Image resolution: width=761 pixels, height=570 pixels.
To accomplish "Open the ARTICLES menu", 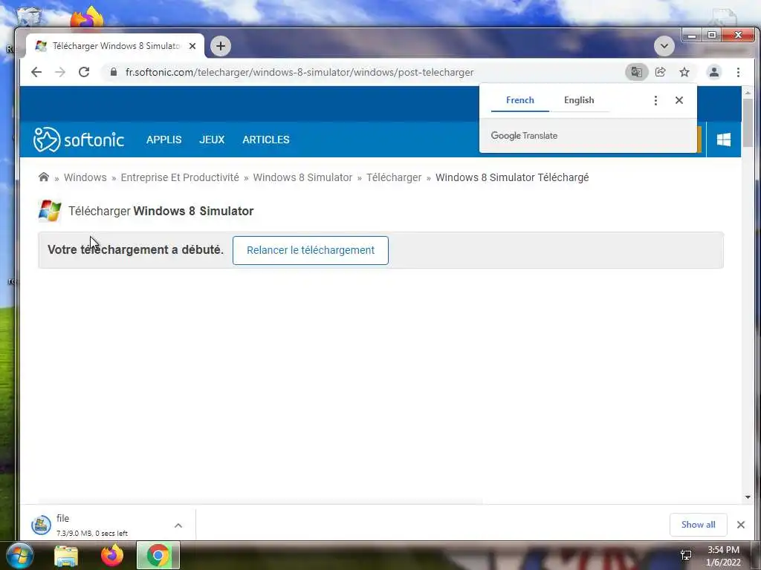I will pos(266,140).
